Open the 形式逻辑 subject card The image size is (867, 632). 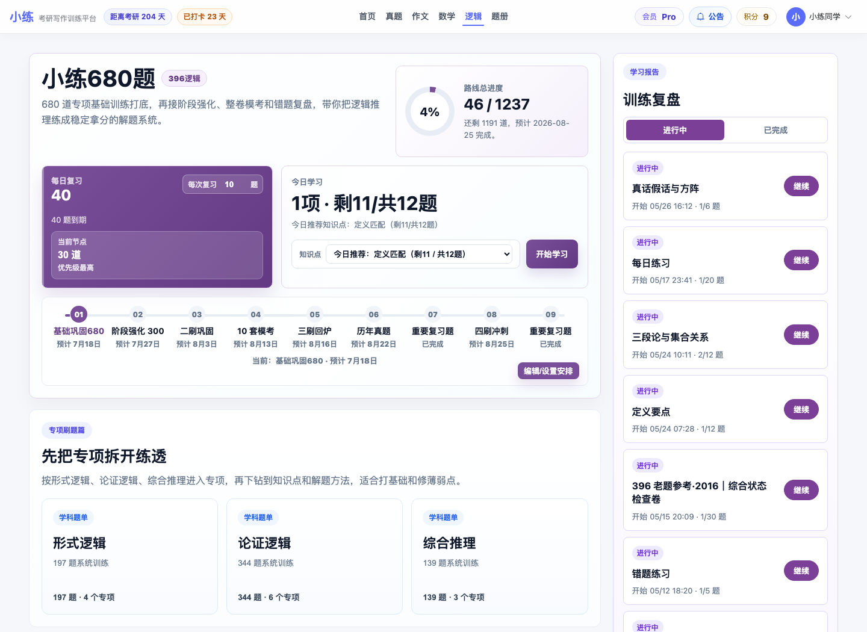[129, 556]
